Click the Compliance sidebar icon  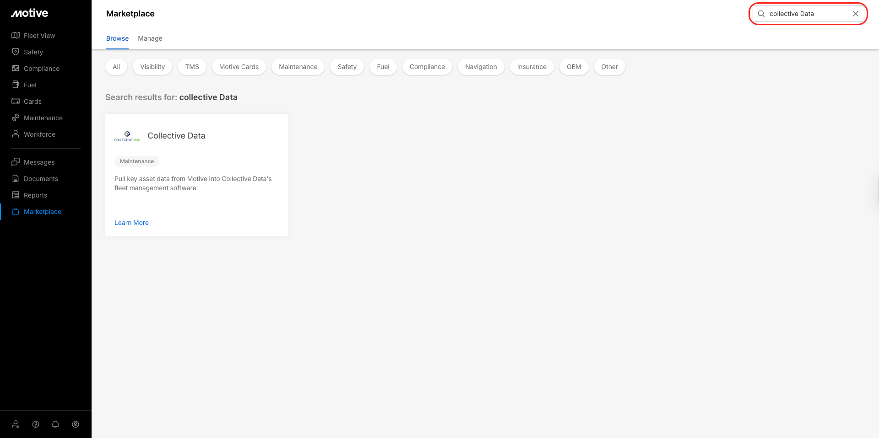point(16,68)
